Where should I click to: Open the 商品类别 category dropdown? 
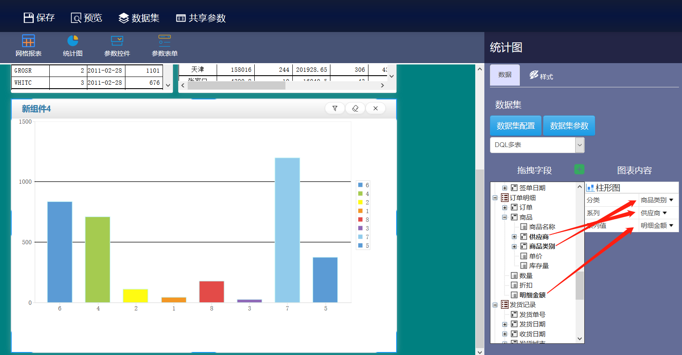pos(656,200)
